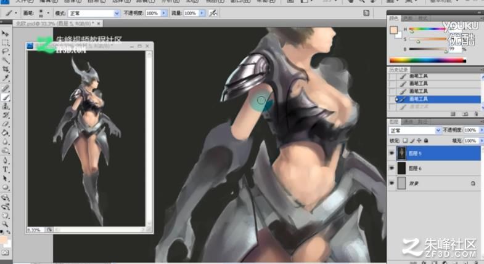Select the dimmed last history state

(438, 106)
